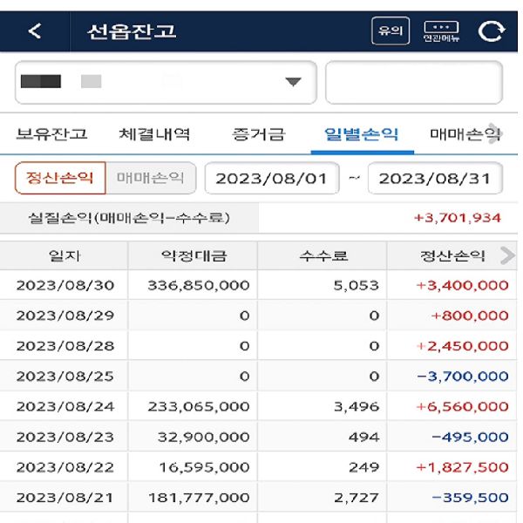Click the 수수료 column header
This screenshot has width=523, height=523.
click(x=323, y=255)
